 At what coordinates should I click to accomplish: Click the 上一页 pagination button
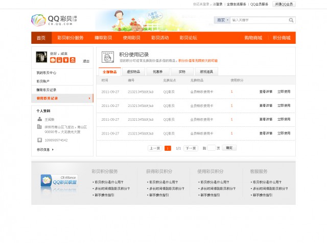click(x=155, y=148)
